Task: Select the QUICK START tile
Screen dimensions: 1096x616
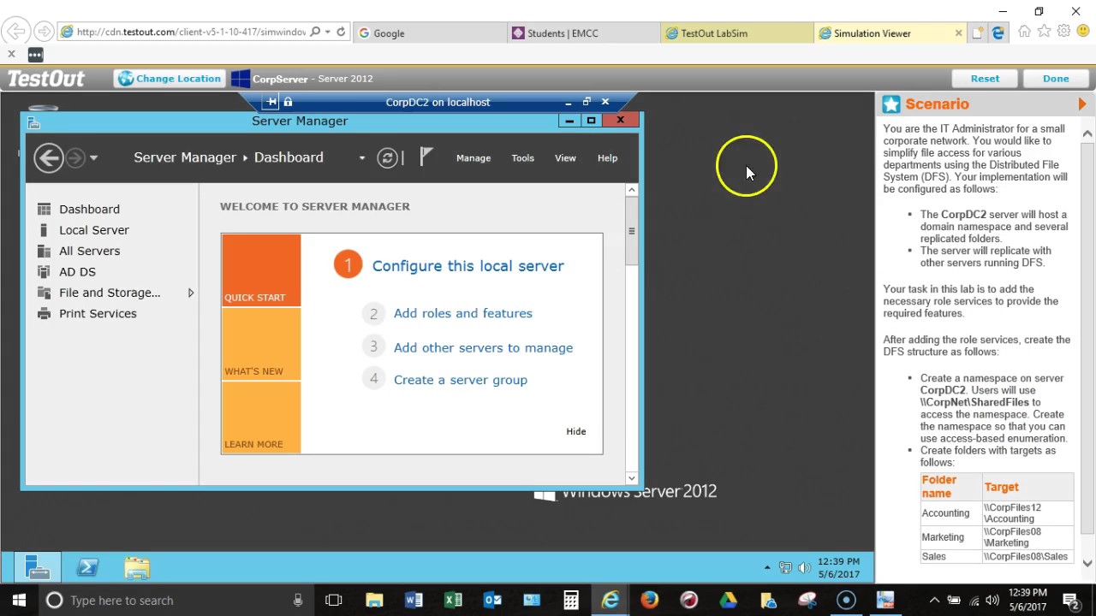Action: tap(261, 270)
